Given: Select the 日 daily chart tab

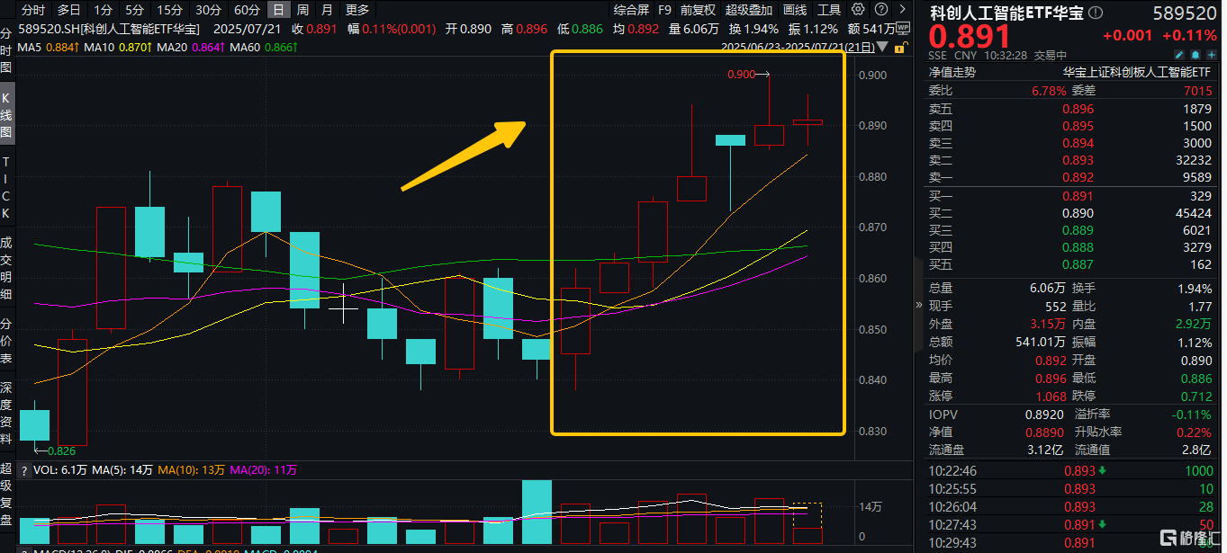Looking at the screenshot, I should (x=280, y=10).
